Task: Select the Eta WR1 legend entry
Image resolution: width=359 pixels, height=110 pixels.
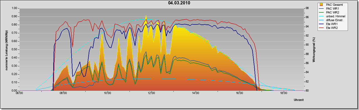Action: point(328,24)
